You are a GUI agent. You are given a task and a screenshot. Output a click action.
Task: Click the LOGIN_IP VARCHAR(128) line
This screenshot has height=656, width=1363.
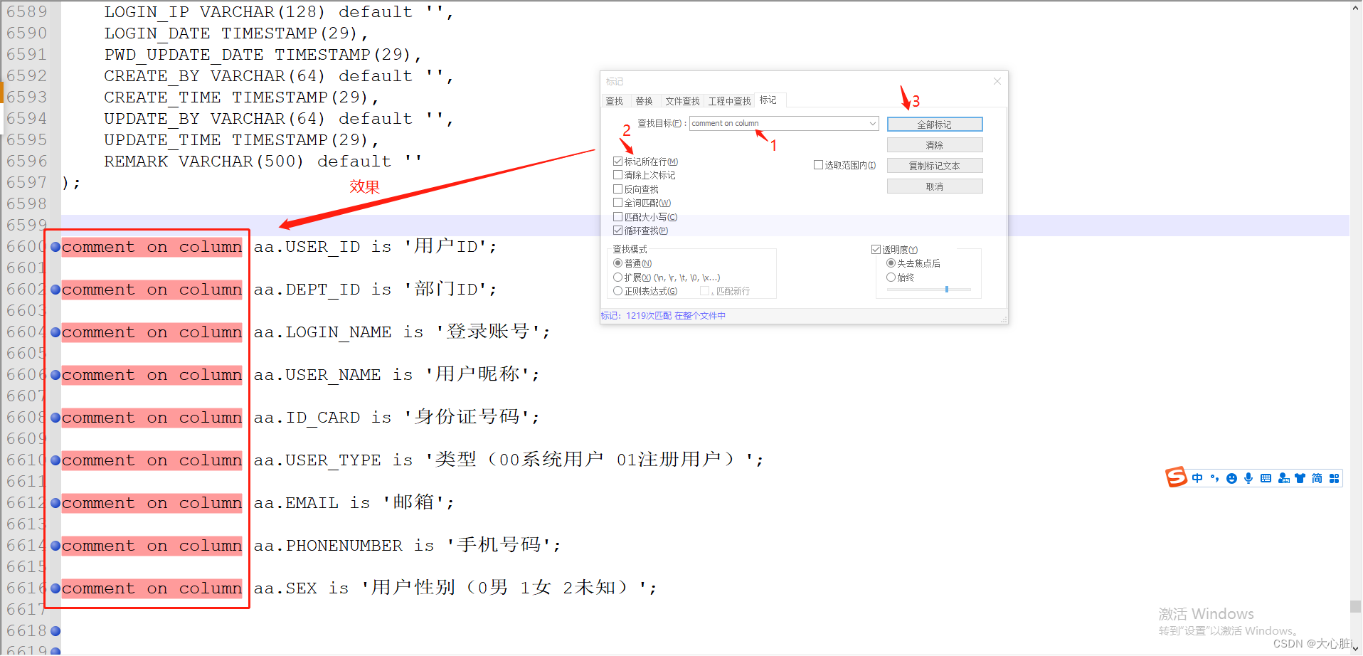[279, 12]
